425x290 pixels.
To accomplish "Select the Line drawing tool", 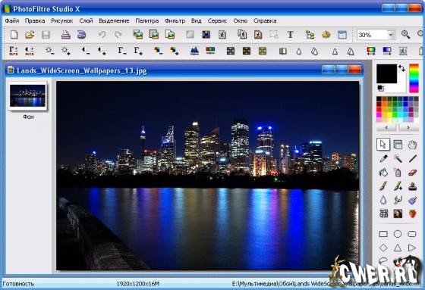I will (x=412, y=158).
